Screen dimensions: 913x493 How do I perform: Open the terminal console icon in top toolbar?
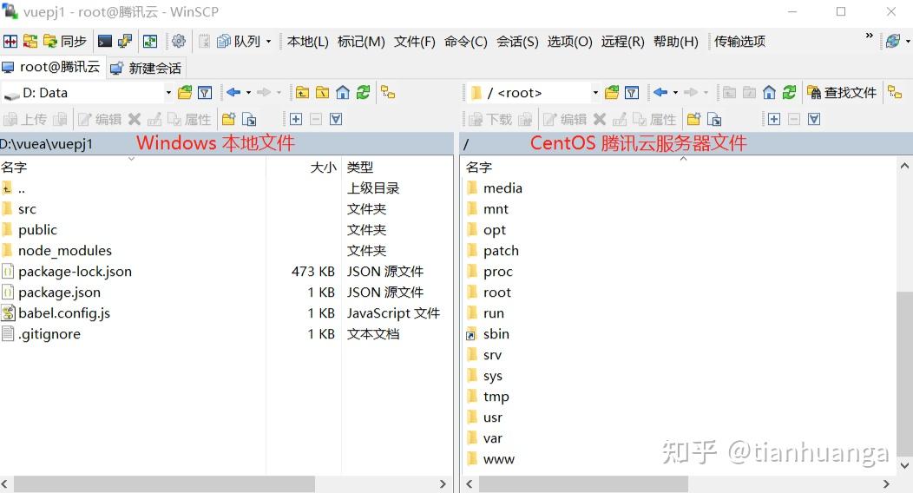(x=105, y=42)
